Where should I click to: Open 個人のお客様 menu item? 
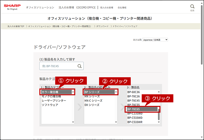pos(107,8)
